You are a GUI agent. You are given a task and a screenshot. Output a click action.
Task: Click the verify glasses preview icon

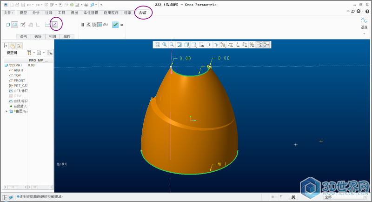(x=106, y=25)
